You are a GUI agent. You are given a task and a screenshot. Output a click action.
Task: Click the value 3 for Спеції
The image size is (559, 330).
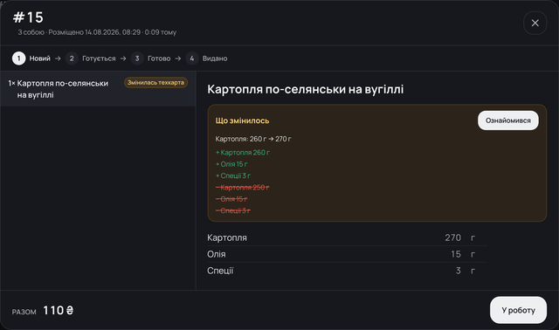tap(458, 271)
